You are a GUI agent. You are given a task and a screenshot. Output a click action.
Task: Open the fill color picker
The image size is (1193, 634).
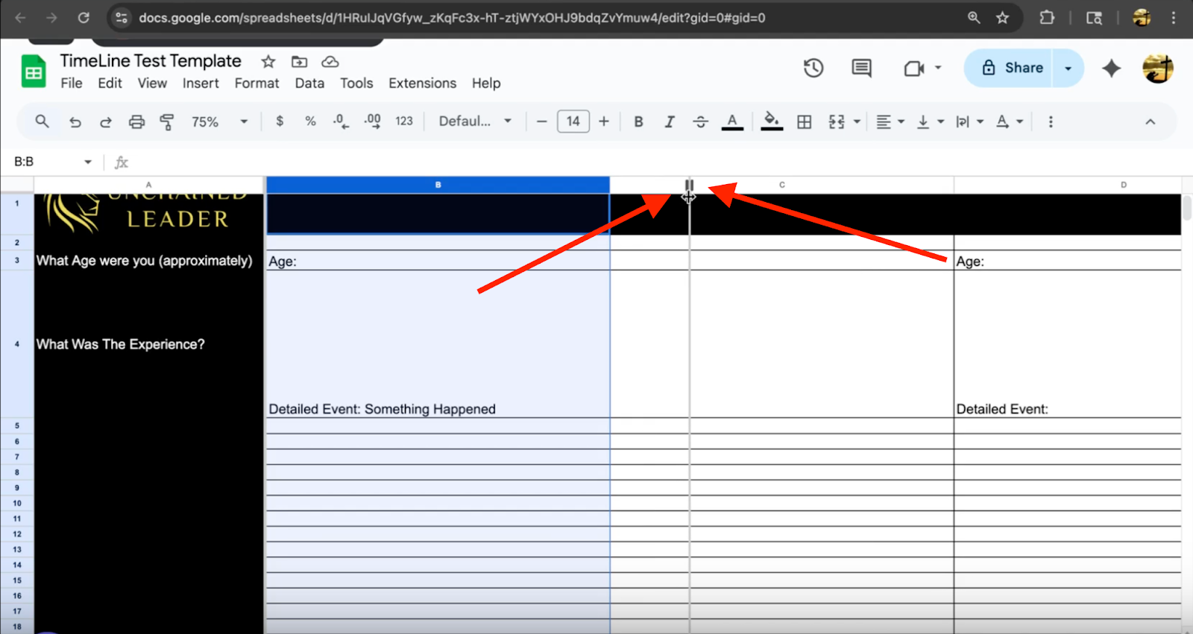(772, 121)
